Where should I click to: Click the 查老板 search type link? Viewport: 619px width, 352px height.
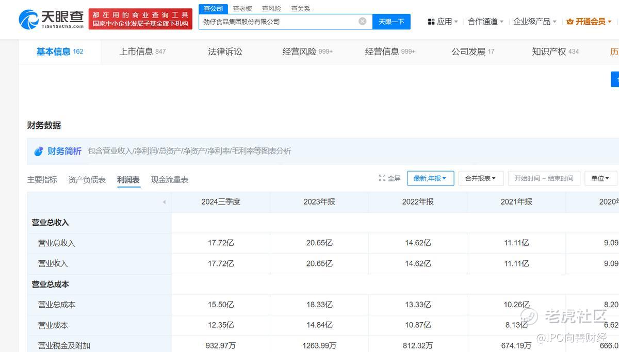(242, 9)
